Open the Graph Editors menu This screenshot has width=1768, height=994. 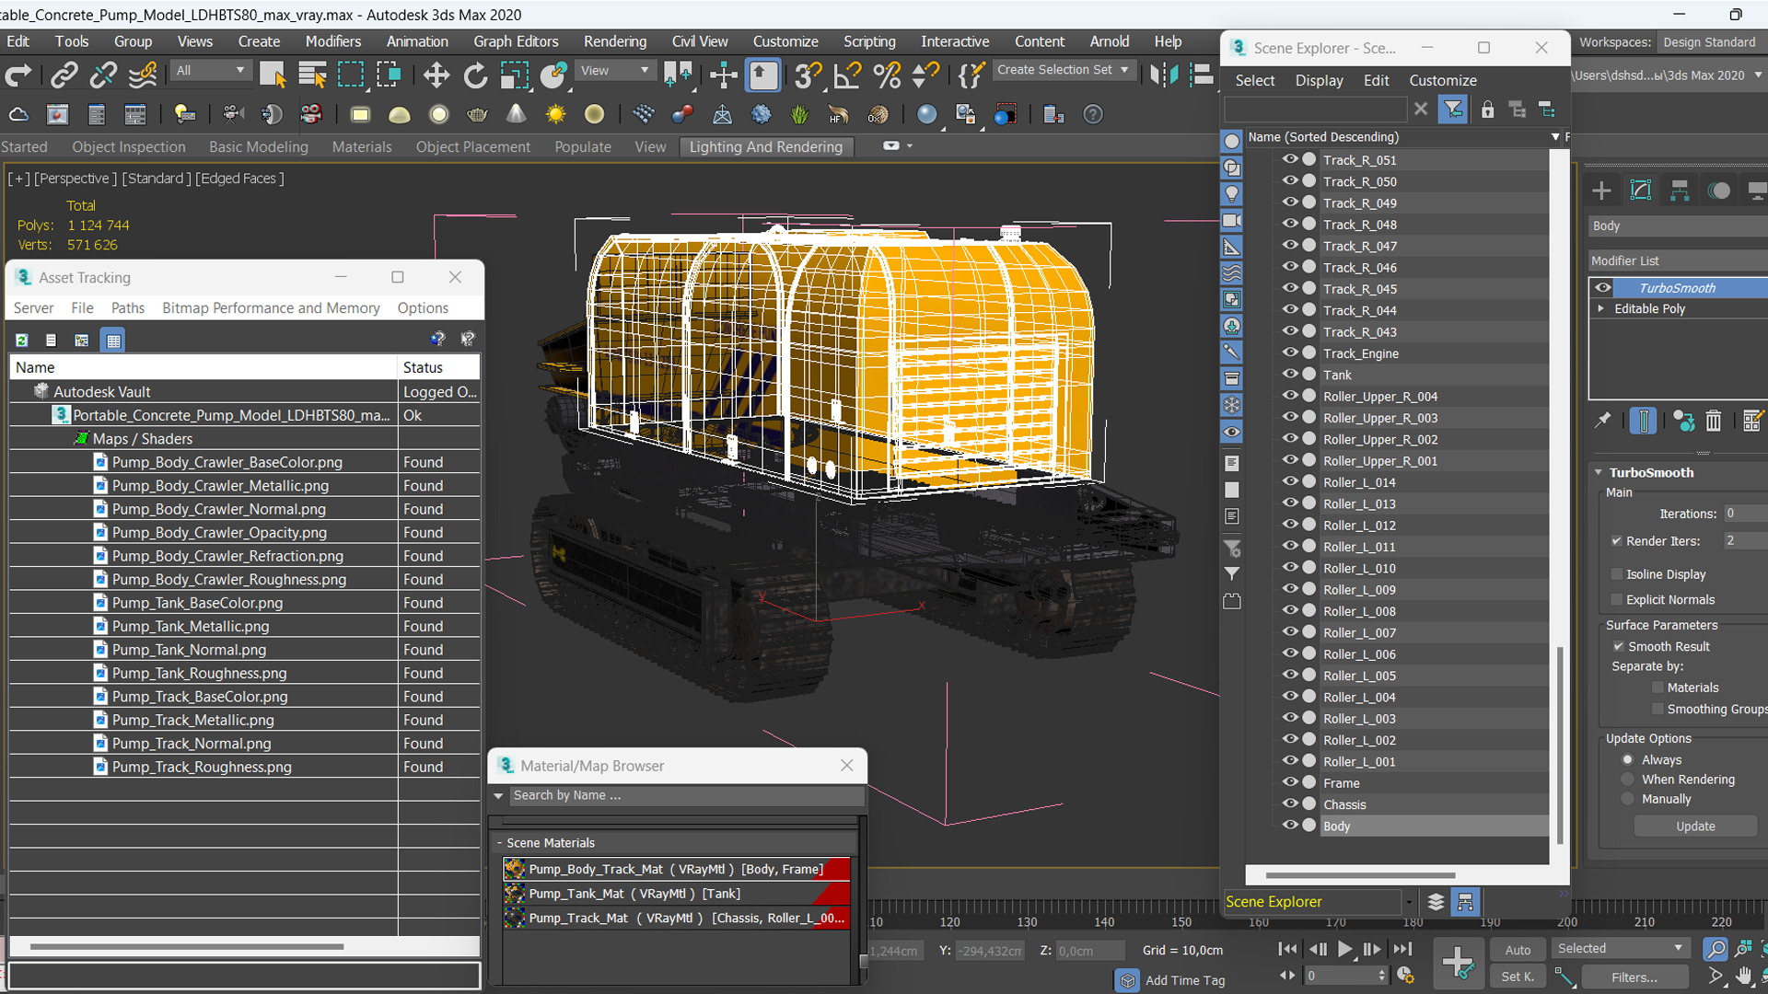(x=516, y=41)
